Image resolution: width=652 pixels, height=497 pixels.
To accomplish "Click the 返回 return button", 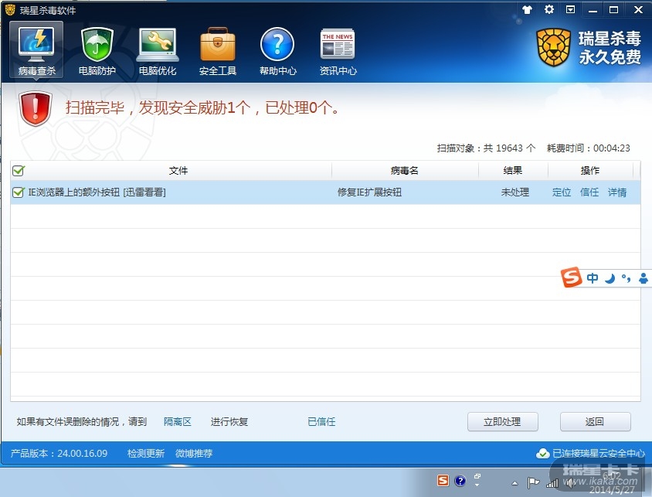I will pos(595,422).
